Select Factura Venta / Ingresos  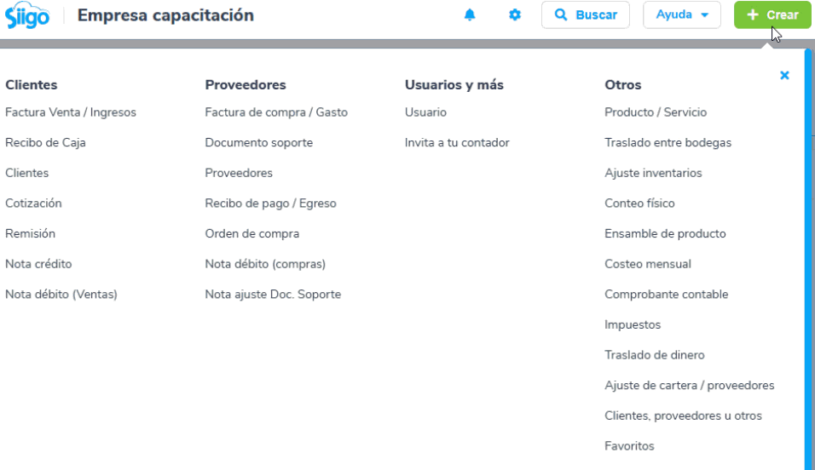pyautogui.click(x=71, y=112)
